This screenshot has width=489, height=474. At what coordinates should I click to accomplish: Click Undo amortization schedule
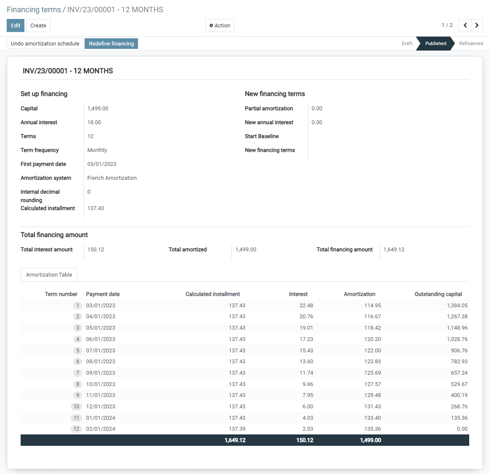click(x=45, y=43)
